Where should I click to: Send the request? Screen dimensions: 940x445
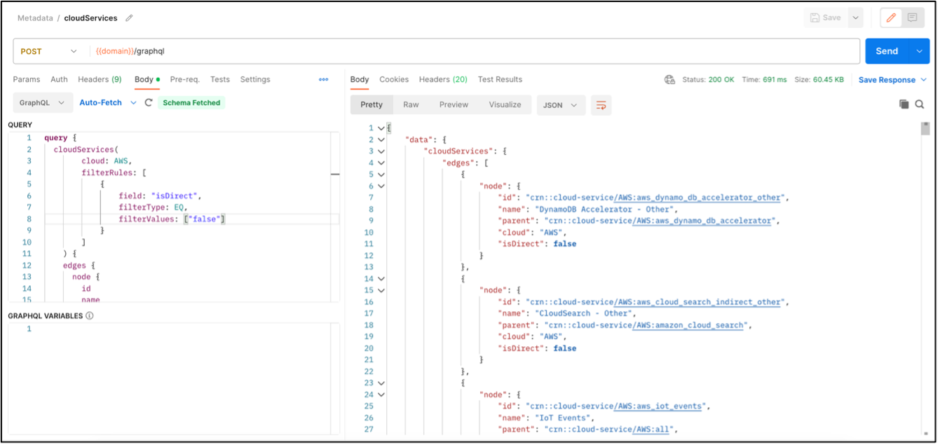coord(887,51)
